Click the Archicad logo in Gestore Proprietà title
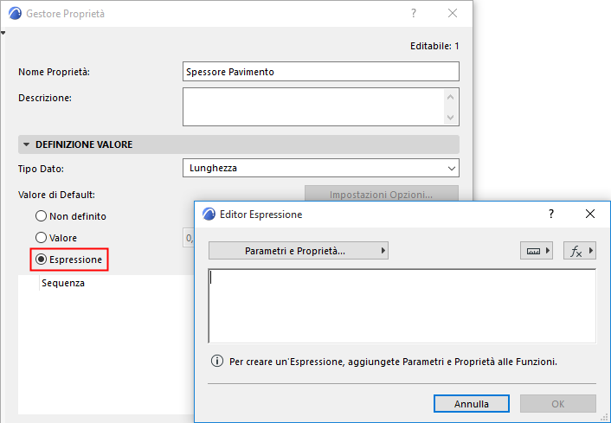Screen dimensions: 611x423 point(15,14)
